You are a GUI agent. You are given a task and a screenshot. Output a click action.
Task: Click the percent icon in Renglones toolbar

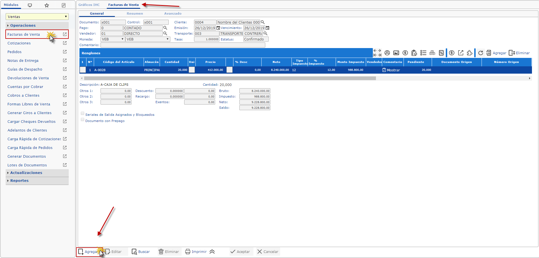click(x=441, y=53)
